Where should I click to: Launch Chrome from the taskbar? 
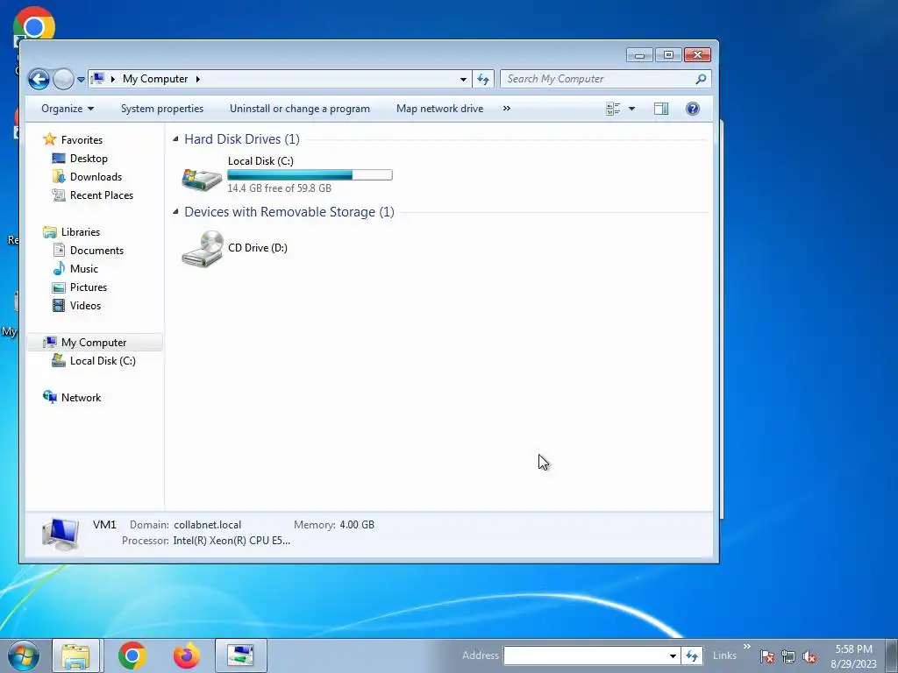[x=132, y=655]
